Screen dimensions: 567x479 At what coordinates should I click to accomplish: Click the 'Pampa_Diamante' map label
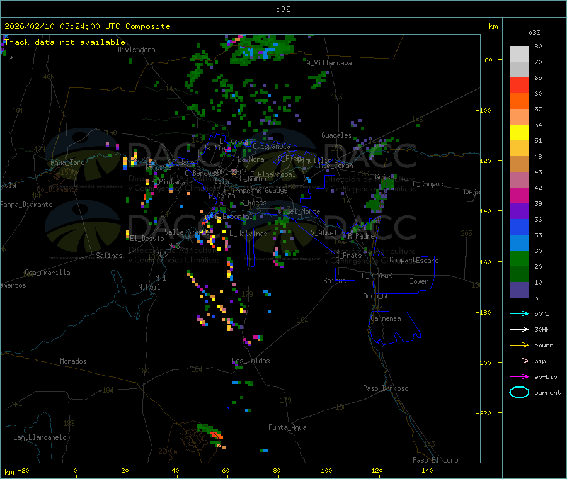(x=26, y=205)
